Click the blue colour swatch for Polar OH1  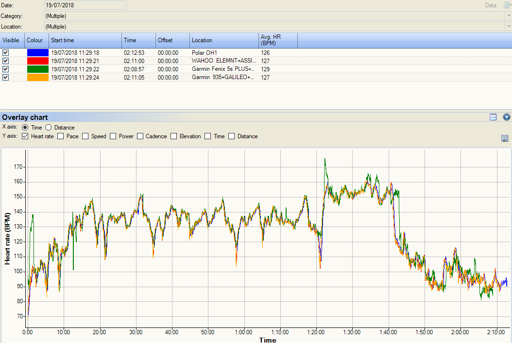[37, 52]
